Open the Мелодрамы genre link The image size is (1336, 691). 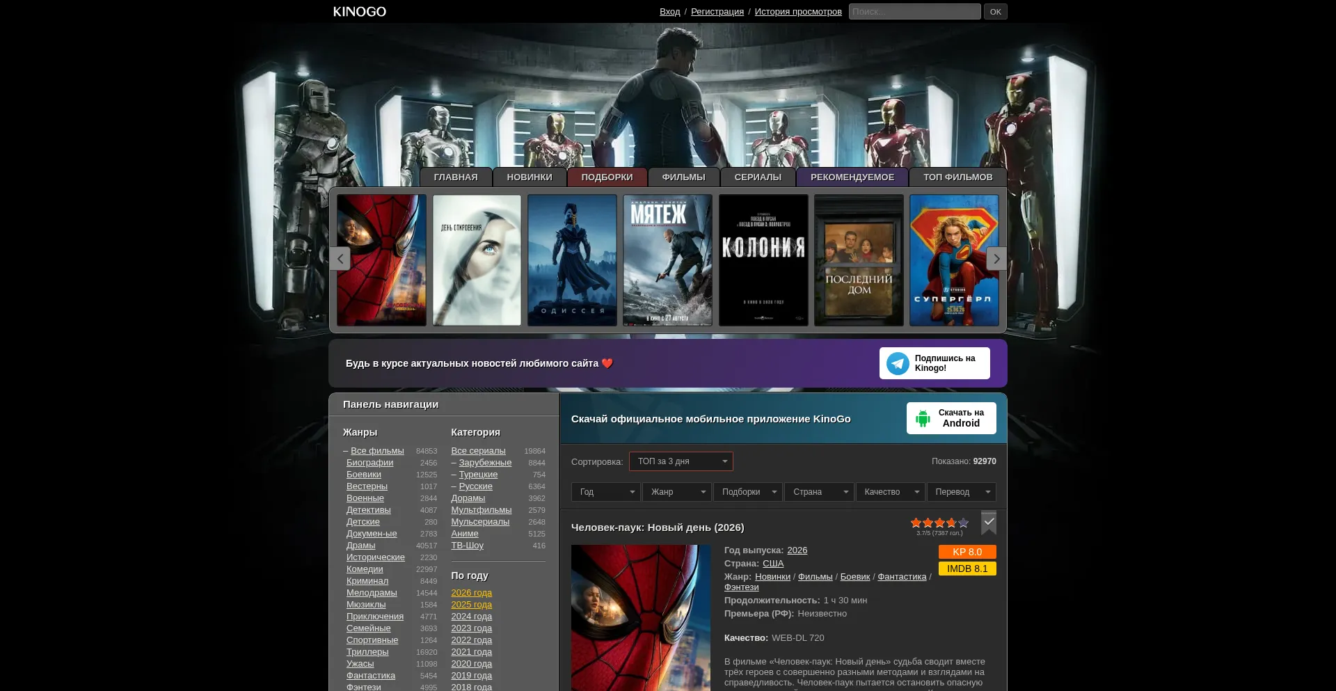[372, 593]
